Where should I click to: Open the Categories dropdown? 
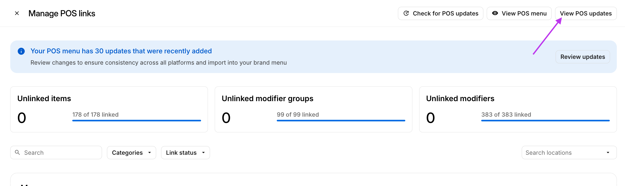pos(131,153)
